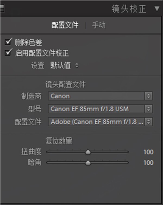Collapse the 镜头校正 panel triangle
Screen dimensions: 163x205
point(157,9)
